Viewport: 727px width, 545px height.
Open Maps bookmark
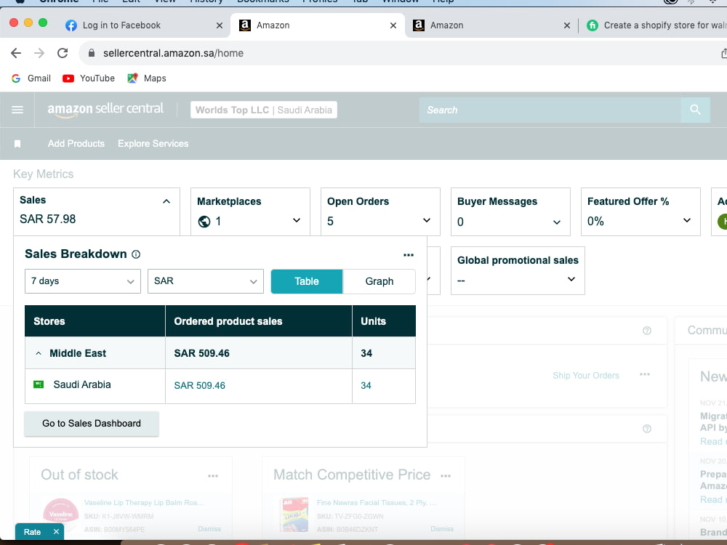[147, 78]
